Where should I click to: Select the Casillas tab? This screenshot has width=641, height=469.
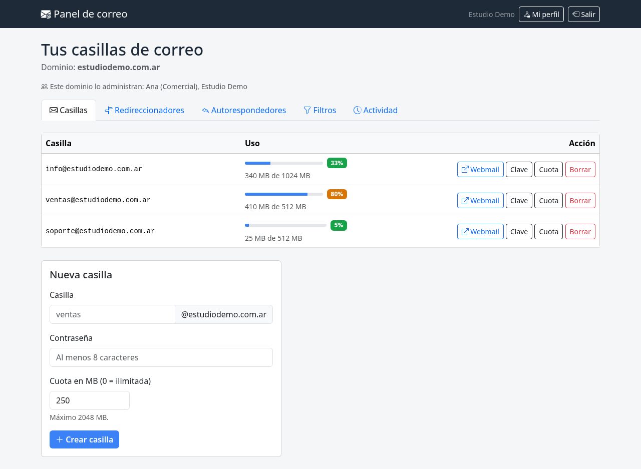coord(69,110)
